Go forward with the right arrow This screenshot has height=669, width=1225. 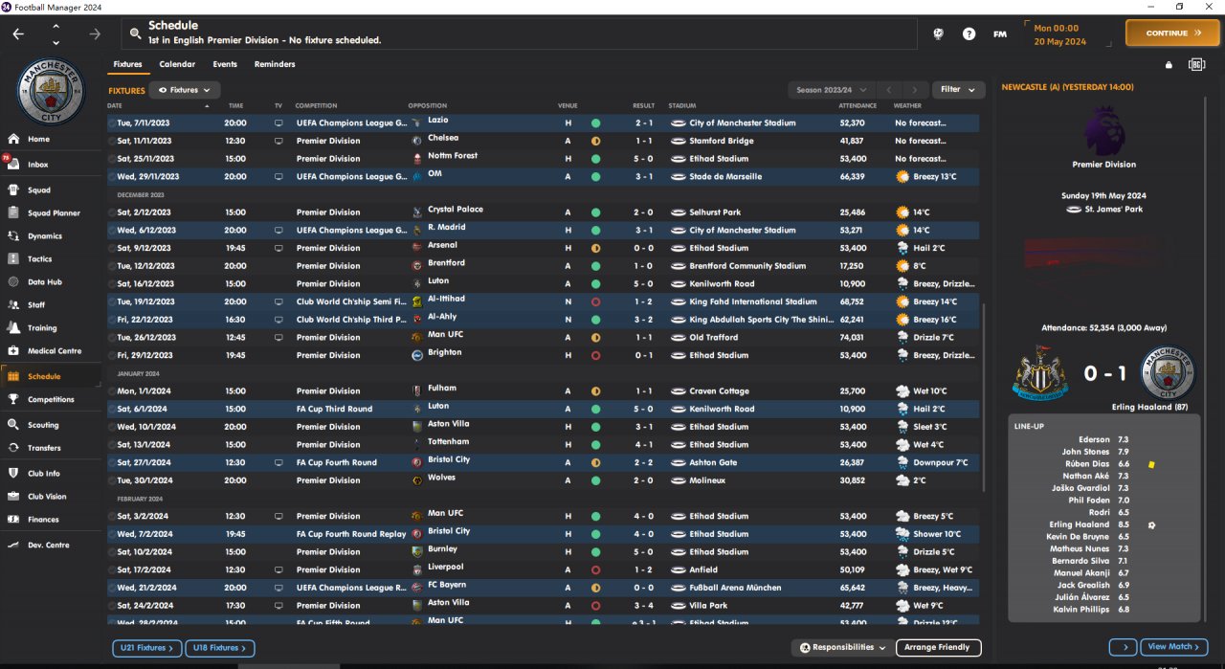94,33
